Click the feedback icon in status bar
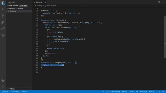This screenshot has width=166, height=93. click(x=160, y=92)
